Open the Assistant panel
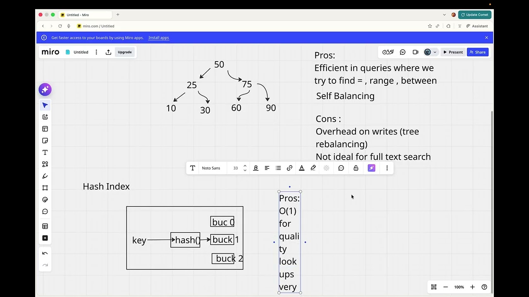 pyautogui.click(x=477, y=26)
